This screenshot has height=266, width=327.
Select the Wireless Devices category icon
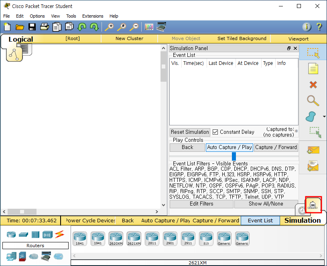tap(48, 235)
